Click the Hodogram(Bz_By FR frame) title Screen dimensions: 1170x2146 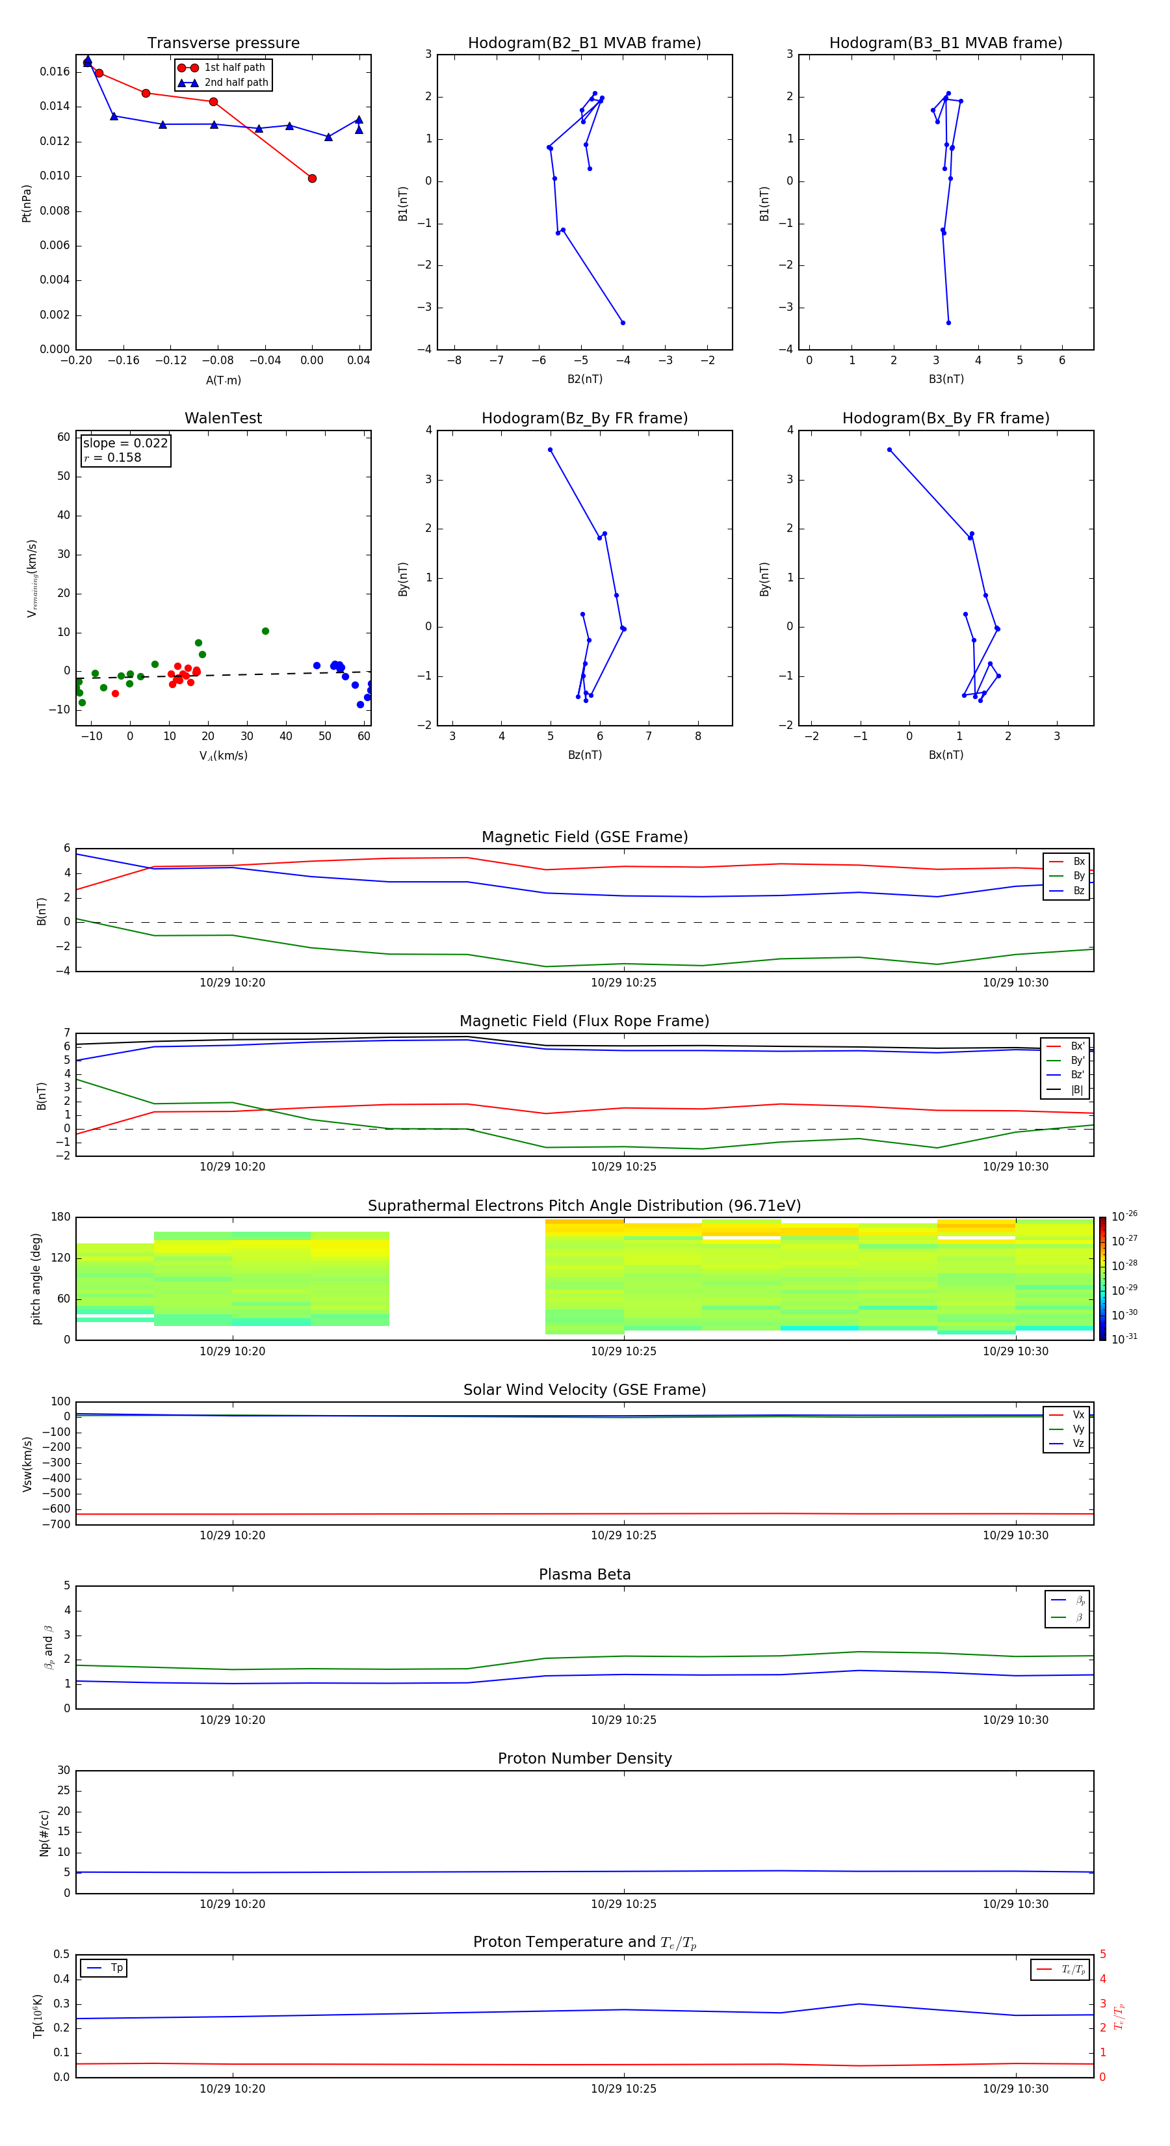[x=584, y=418]
